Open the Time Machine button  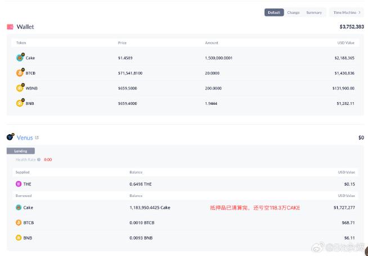[x=347, y=12]
